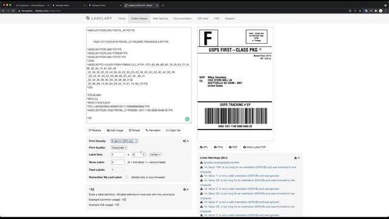
Task: Toggle the Remember My Last Label checkbox
Action: click(x=127, y=177)
